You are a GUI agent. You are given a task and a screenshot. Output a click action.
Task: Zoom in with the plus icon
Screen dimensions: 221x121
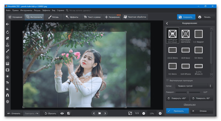[x=160, y=113]
